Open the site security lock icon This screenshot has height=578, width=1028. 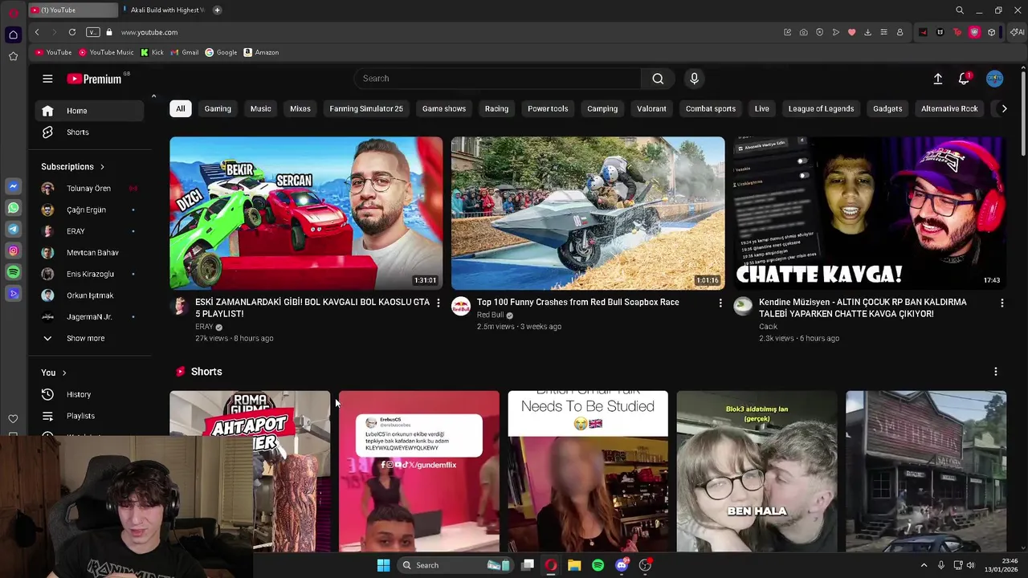[x=109, y=32]
